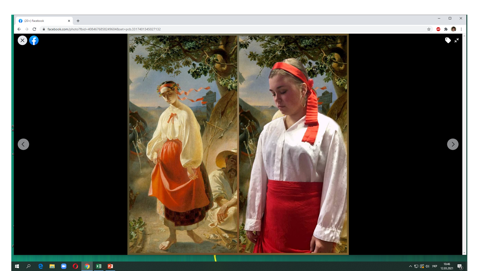Select the (20+) Facebook tab
Image resolution: width=482 pixels, height=271 pixels.
(41, 21)
